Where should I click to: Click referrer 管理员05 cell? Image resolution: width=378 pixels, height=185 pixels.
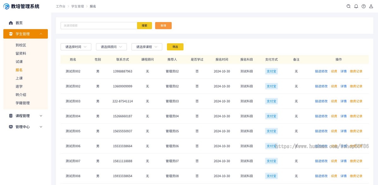[172, 131]
